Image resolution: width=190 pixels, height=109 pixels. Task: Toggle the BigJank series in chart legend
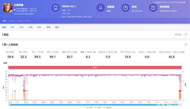point(107,108)
